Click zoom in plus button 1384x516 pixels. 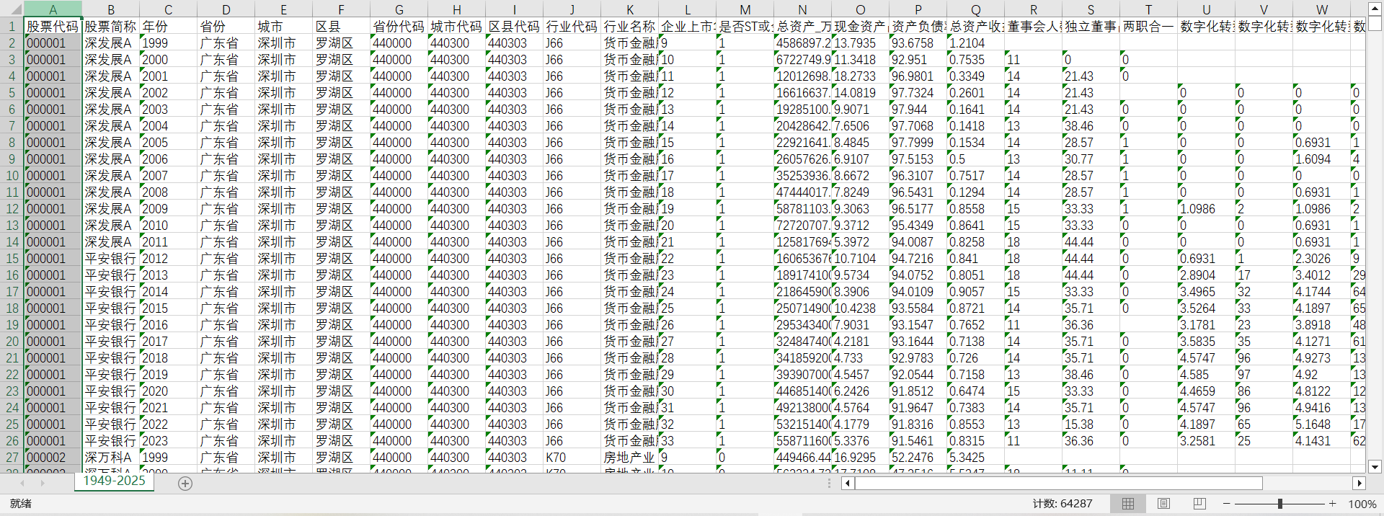[x=1333, y=504]
